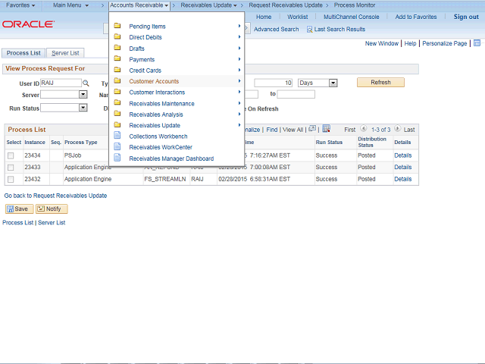Screen dimensions: 485x364
Task: Click the Last Search Results icon
Action: pyautogui.click(x=309, y=30)
